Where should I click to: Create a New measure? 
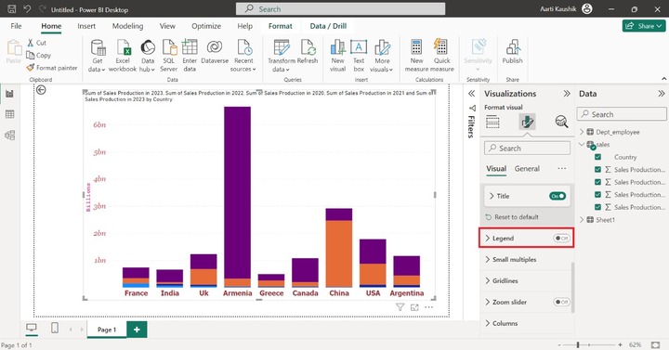[x=417, y=56]
